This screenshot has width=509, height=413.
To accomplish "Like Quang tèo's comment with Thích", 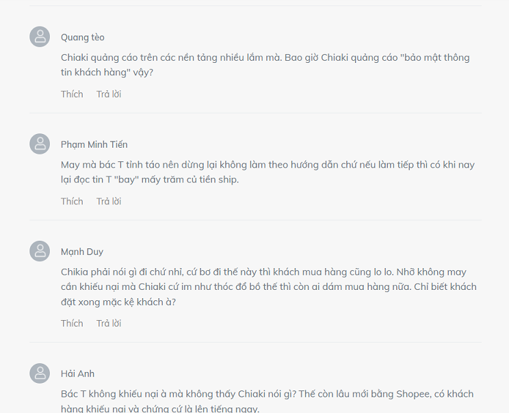I will [72, 94].
